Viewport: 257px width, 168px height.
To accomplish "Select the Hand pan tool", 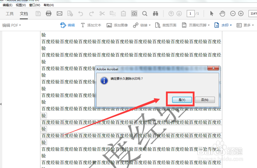I will [222, 14].
